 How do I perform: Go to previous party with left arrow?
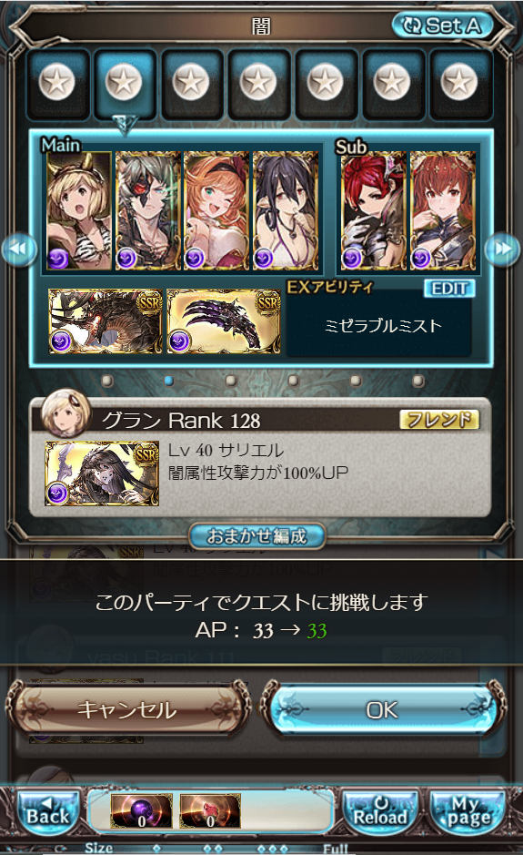click(x=19, y=249)
